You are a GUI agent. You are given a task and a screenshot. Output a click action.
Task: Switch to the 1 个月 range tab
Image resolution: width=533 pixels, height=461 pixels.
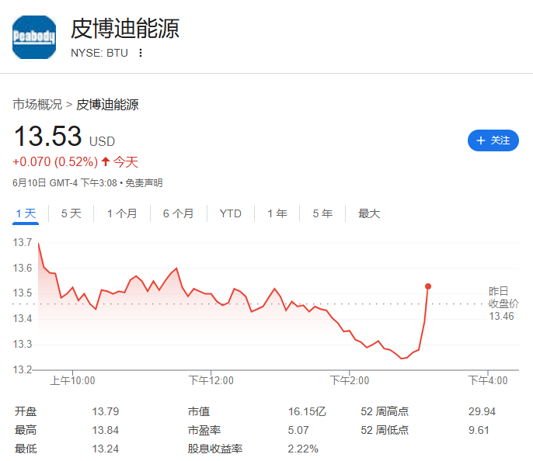122,213
